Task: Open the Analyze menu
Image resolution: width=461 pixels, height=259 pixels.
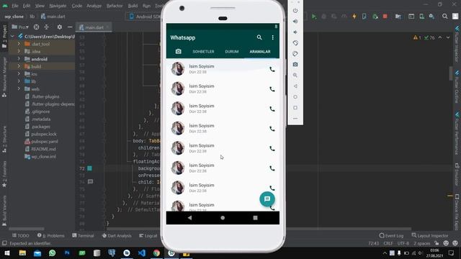Action: click(x=94, y=6)
